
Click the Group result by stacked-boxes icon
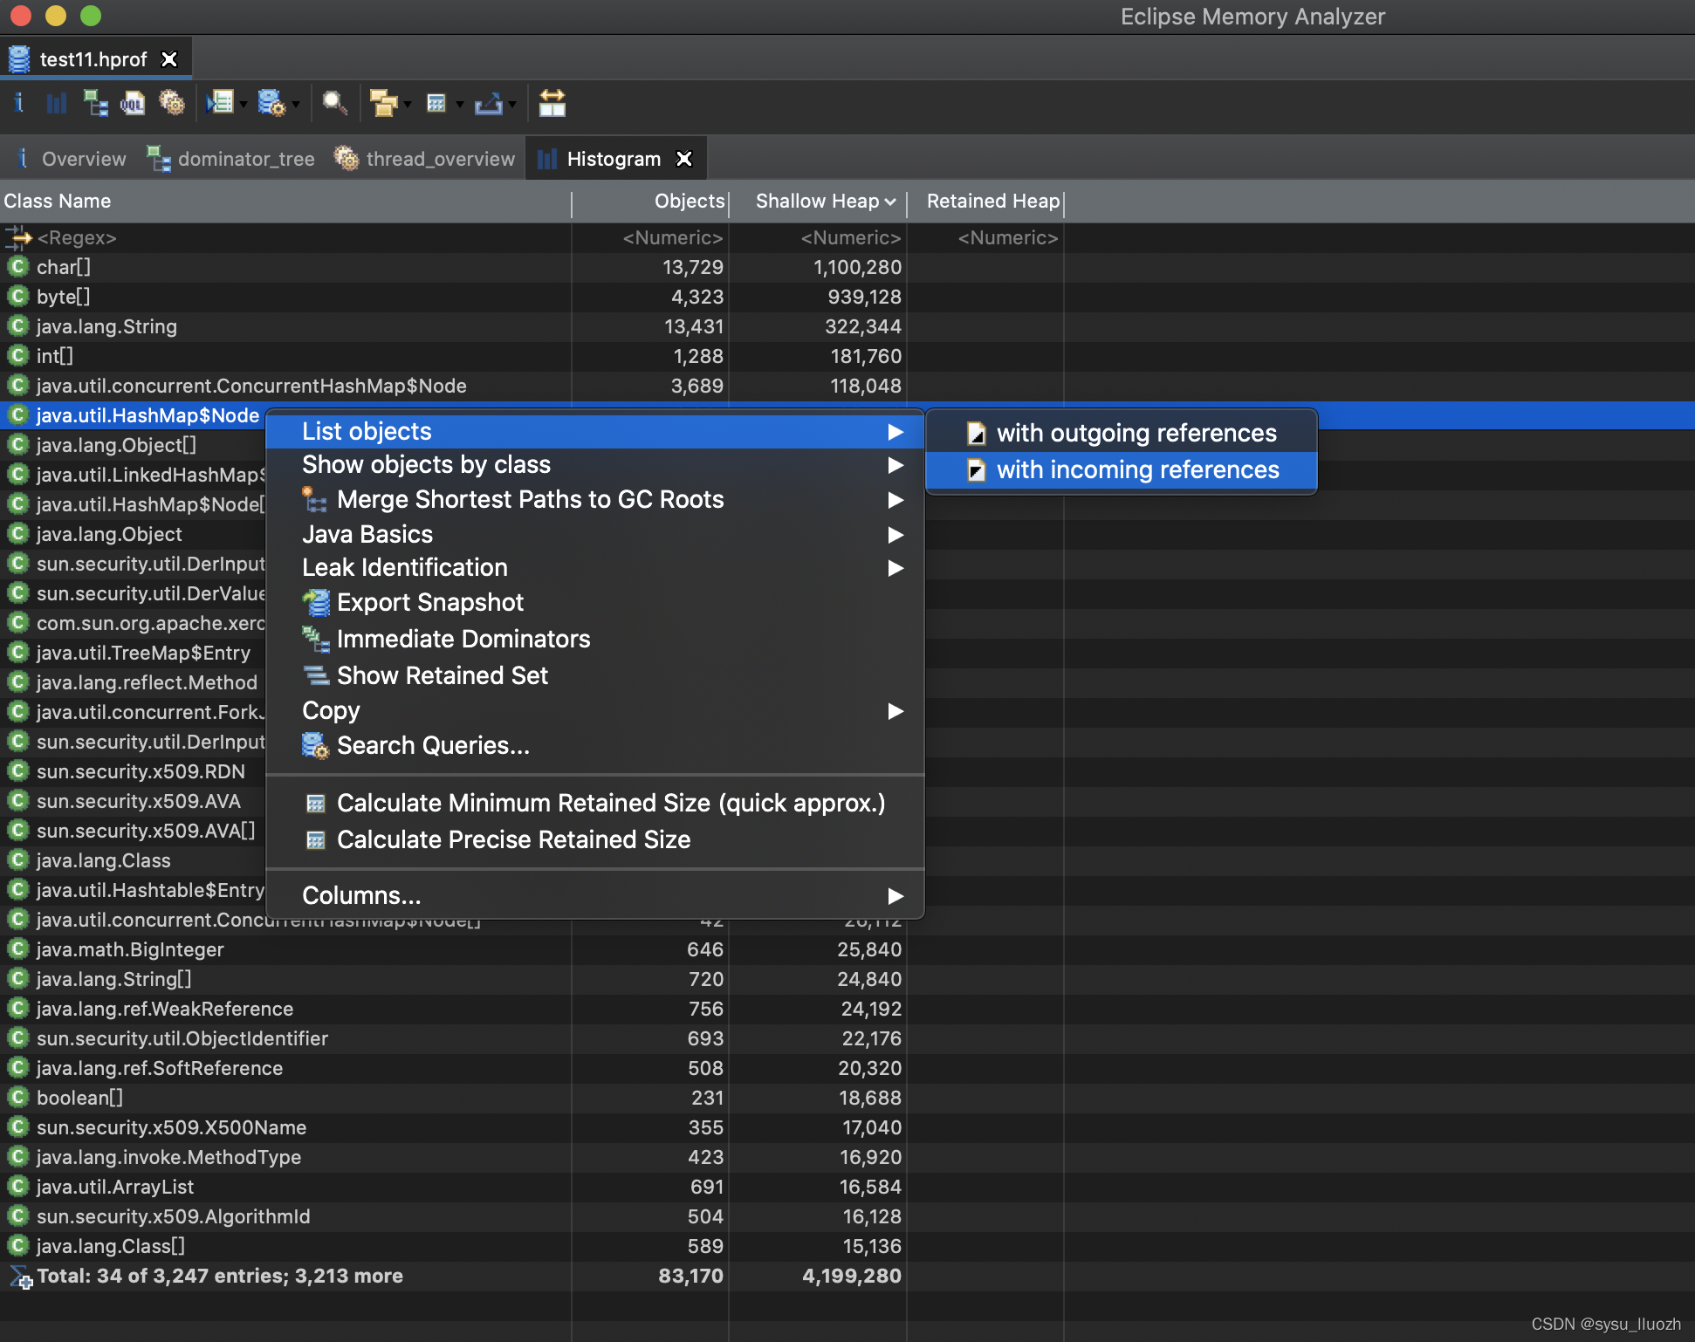coord(383,104)
